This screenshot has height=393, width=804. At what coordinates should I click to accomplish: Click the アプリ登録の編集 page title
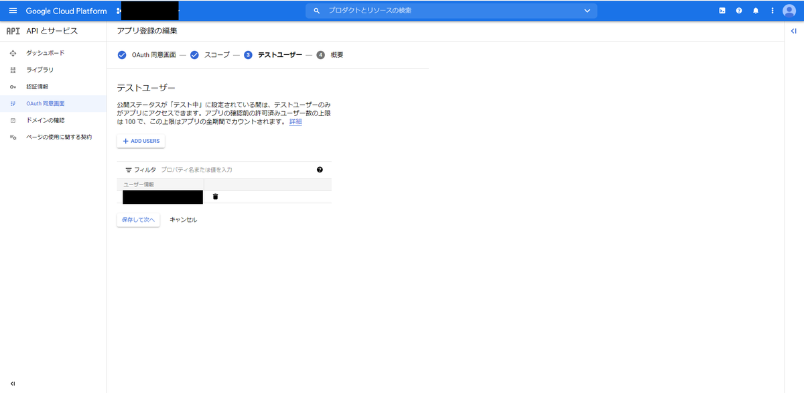(147, 31)
